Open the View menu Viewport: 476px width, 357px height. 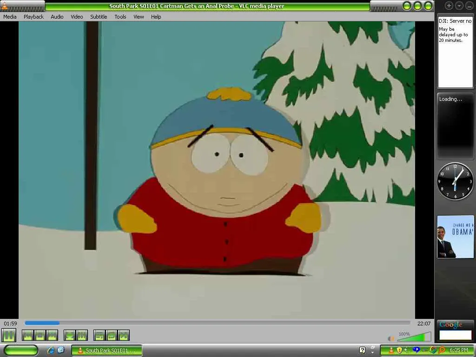point(139,17)
